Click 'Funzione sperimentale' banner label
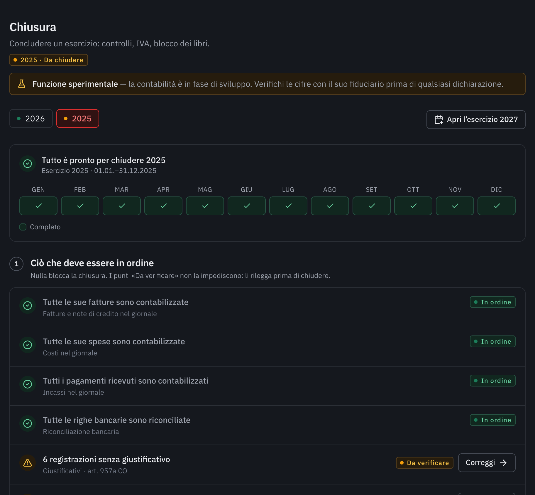The height and width of the screenshot is (495, 535). [75, 84]
